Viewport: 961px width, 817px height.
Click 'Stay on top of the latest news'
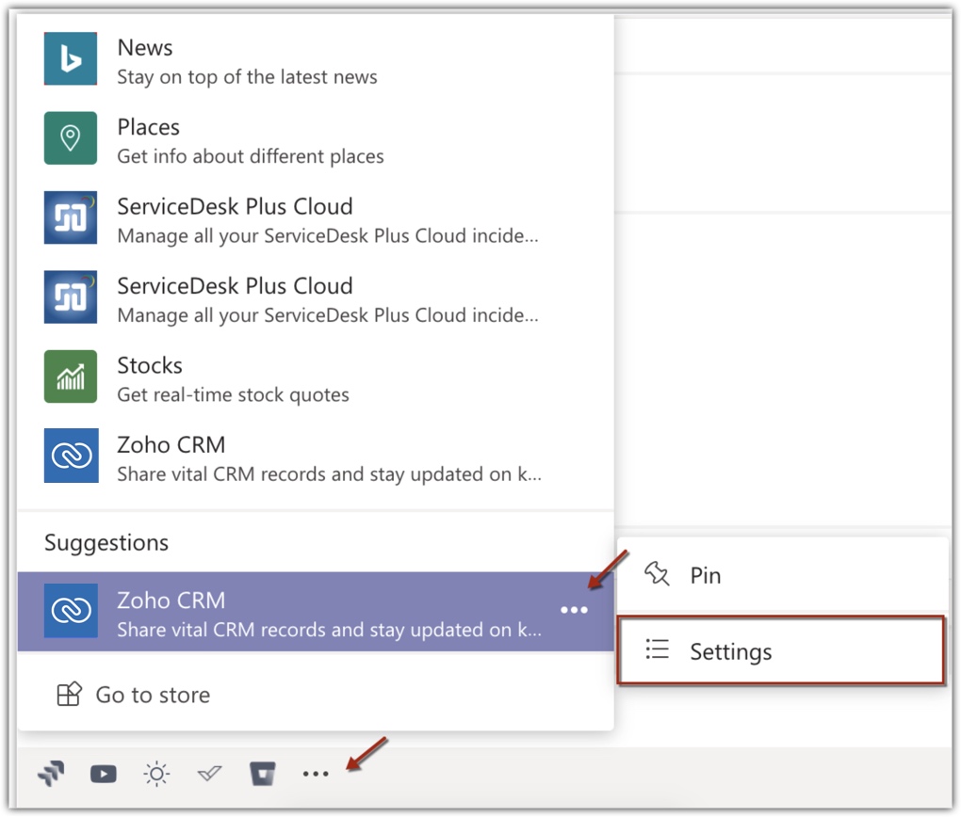247,77
